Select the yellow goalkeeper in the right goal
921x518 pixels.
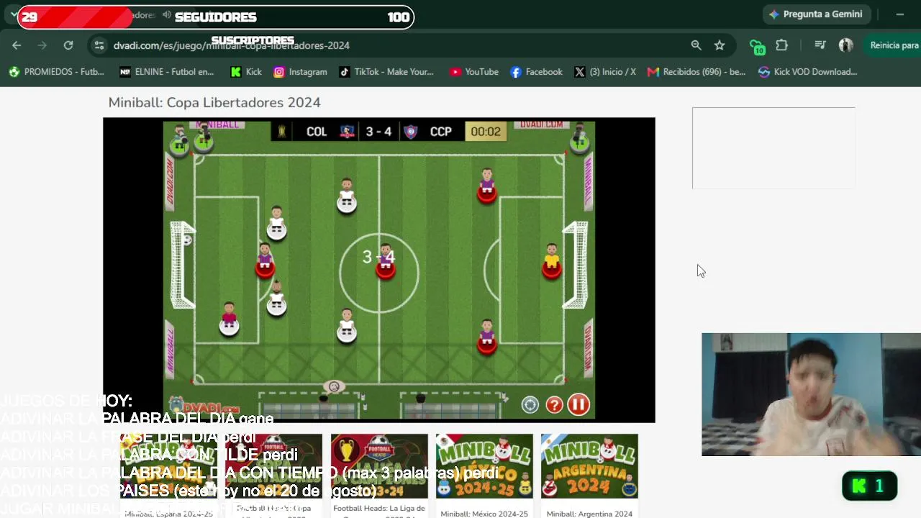(552, 260)
